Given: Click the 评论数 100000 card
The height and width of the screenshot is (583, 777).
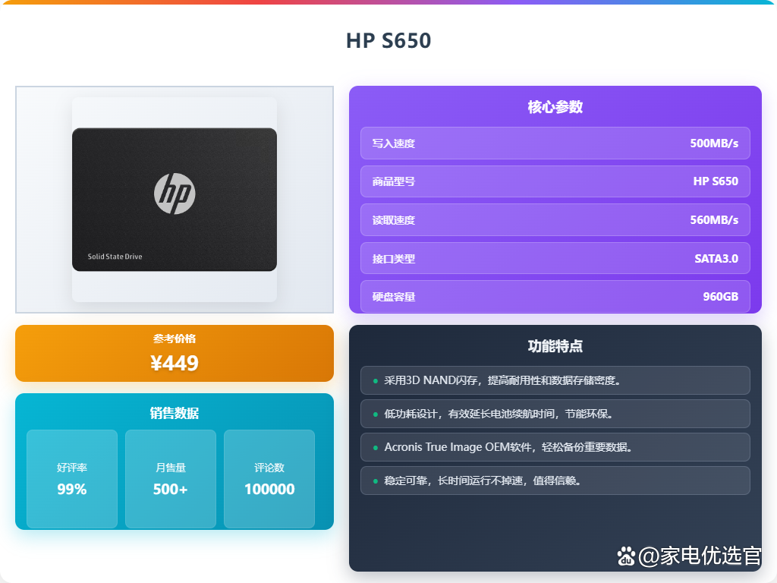Looking at the screenshot, I should [269, 479].
